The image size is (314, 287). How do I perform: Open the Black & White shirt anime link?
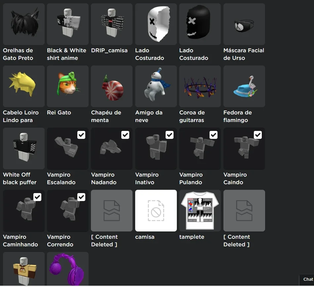[66, 54]
